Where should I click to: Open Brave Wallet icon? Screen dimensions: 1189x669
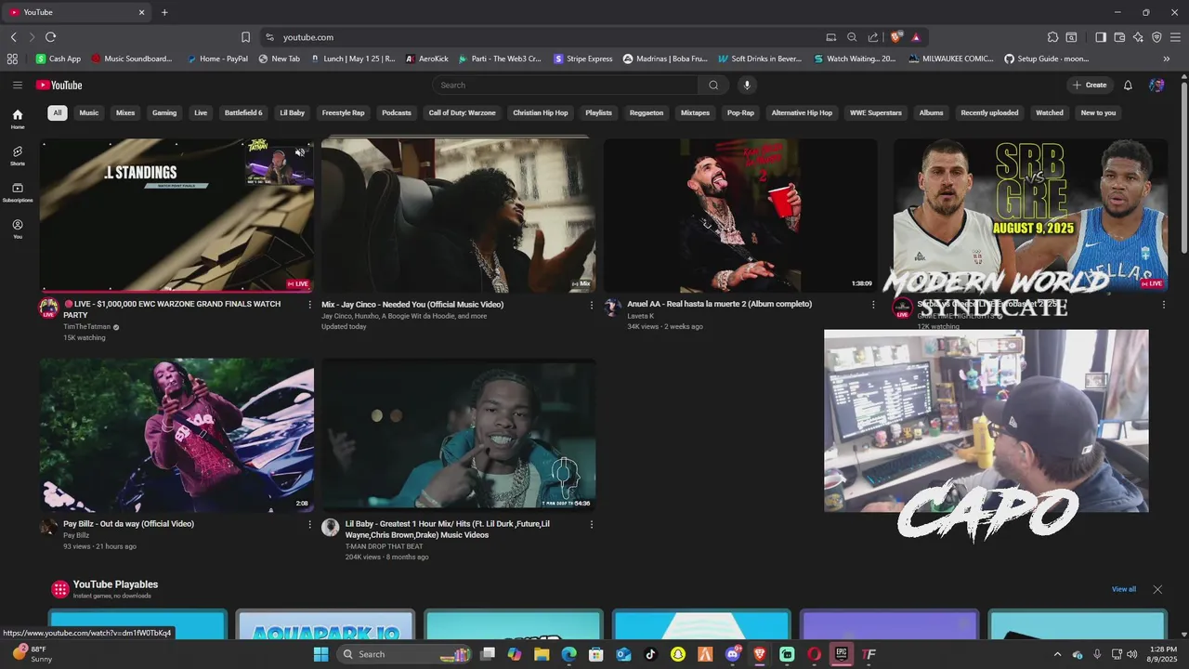(1119, 37)
